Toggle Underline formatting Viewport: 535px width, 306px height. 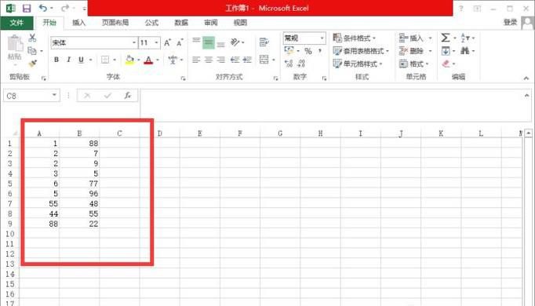pyautogui.click(x=81, y=60)
